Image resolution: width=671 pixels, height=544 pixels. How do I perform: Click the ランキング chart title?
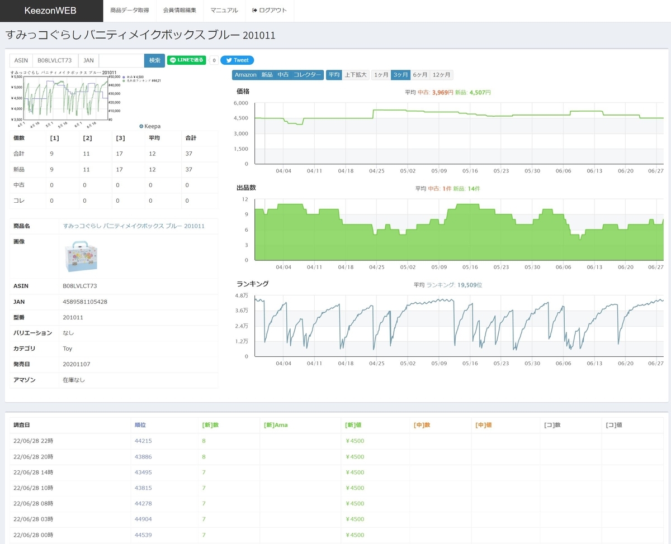click(253, 284)
